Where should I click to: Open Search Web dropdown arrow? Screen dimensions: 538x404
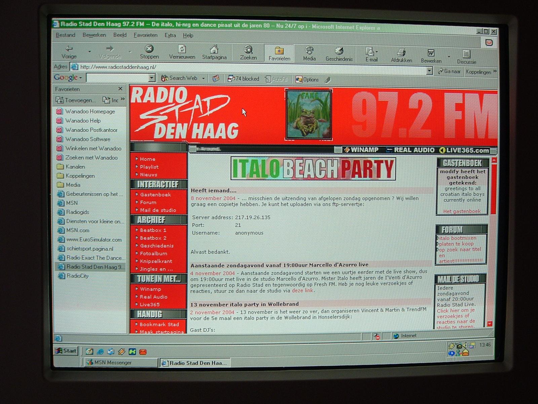coord(203,78)
